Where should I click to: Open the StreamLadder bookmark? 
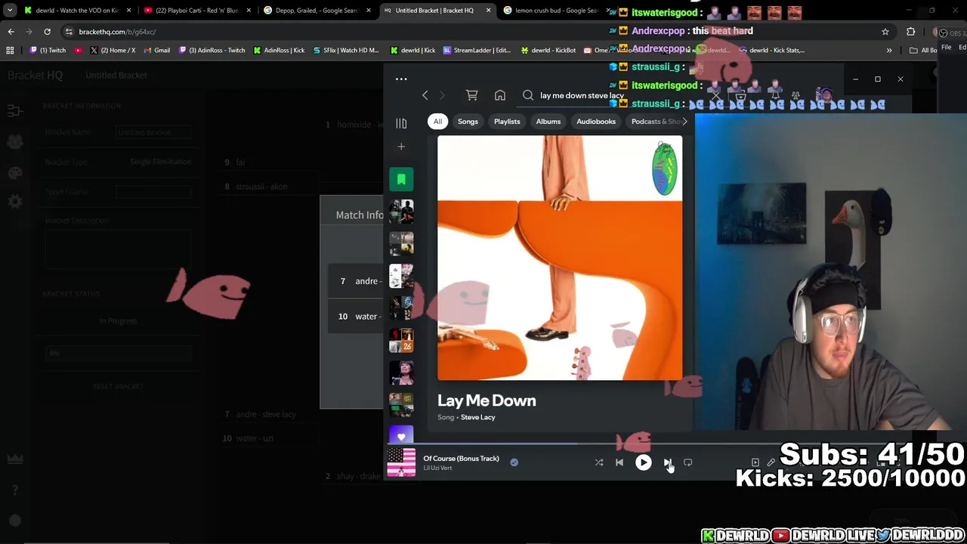(x=477, y=51)
